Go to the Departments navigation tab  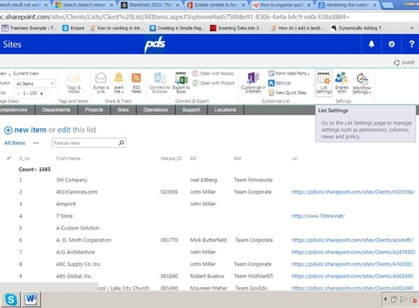[56, 110]
